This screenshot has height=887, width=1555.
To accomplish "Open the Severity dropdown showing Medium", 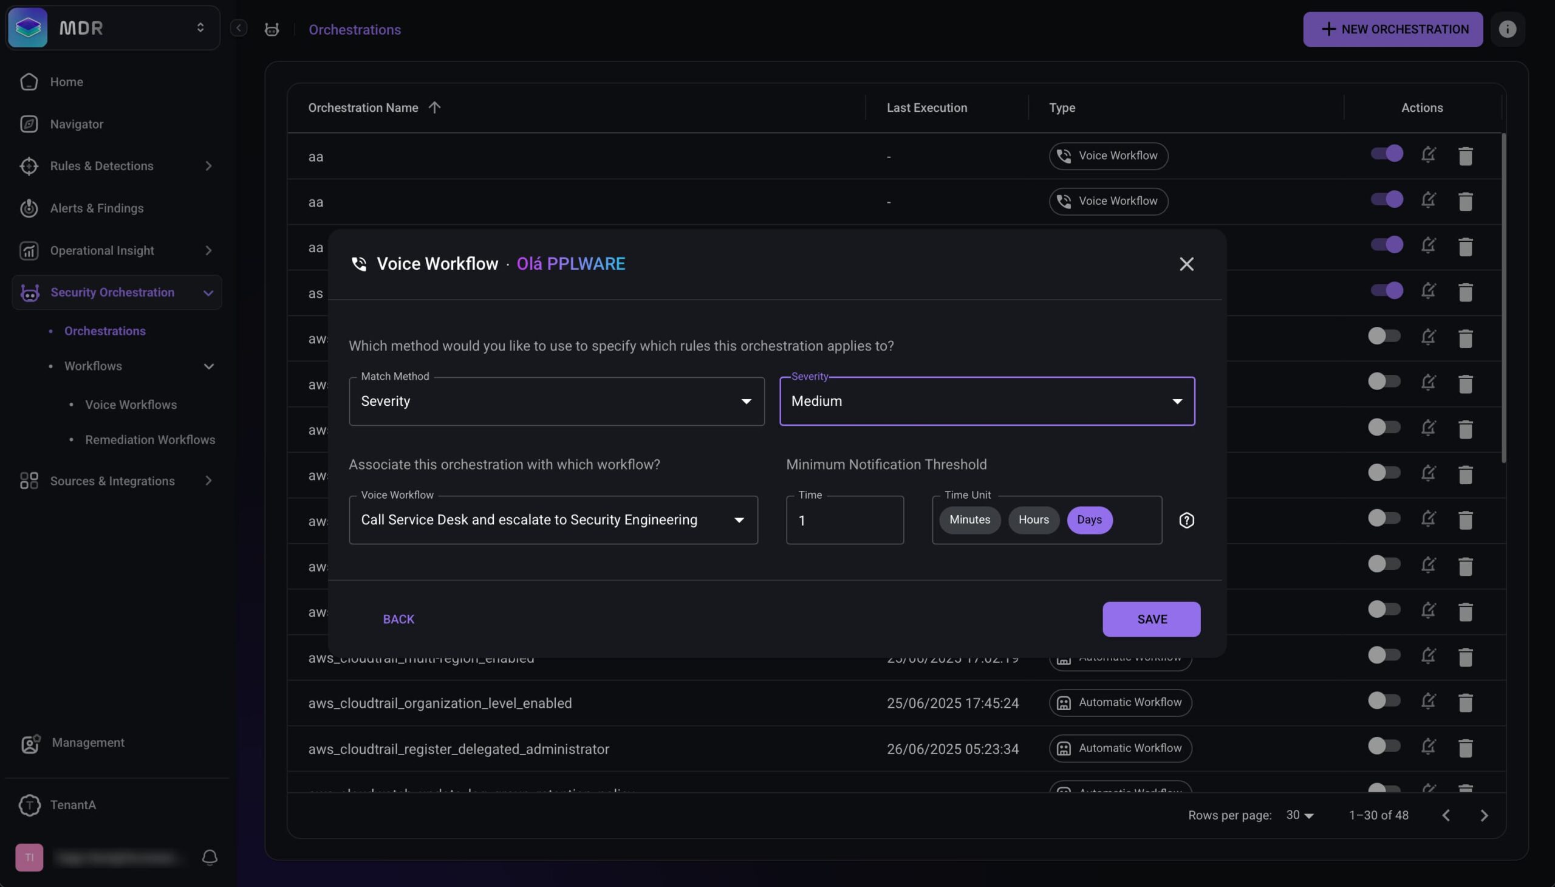I will coord(986,401).
